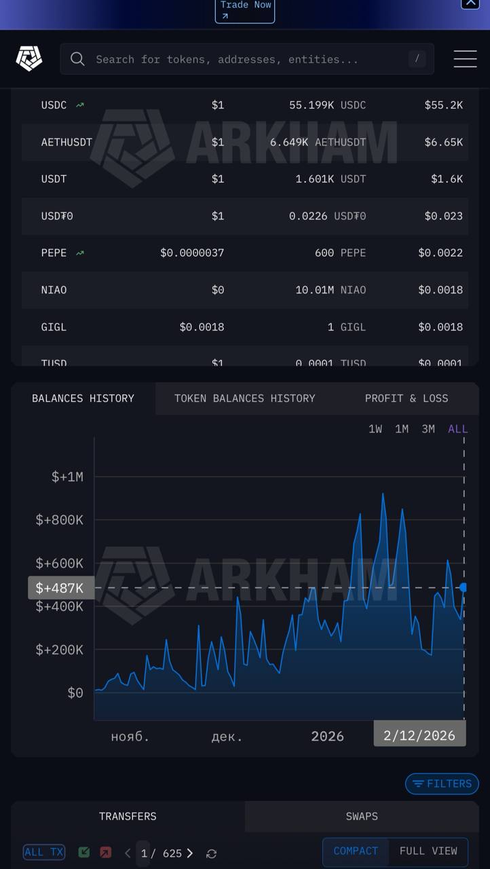Click the search magnifier icon
The image size is (490, 869).
(x=78, y=59)
